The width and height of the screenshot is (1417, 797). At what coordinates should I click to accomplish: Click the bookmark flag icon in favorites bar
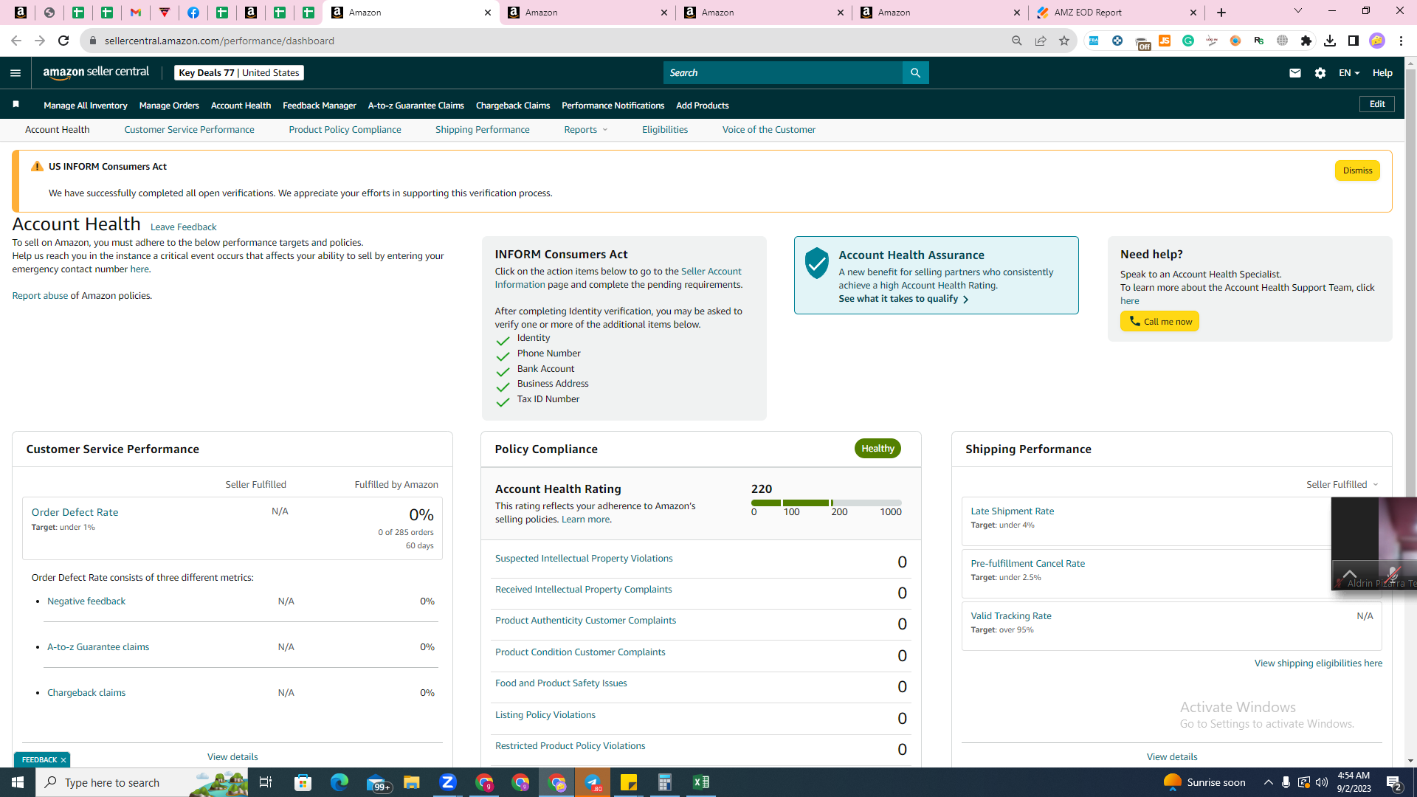pos(16,105)
